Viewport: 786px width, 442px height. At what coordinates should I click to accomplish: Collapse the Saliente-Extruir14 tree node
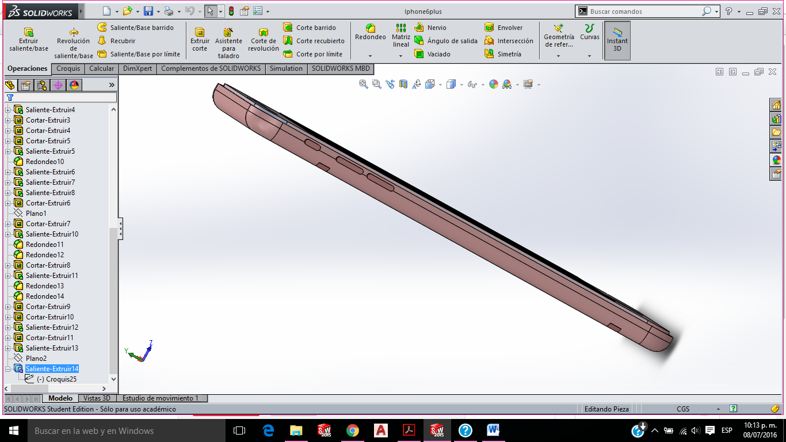pos(8,369)
